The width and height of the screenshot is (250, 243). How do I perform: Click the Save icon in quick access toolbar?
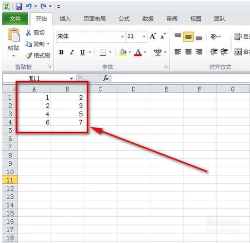coord(19,6)
